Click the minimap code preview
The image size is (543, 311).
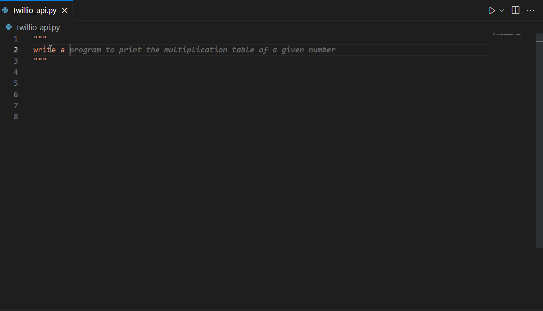[x=507, y=35]
